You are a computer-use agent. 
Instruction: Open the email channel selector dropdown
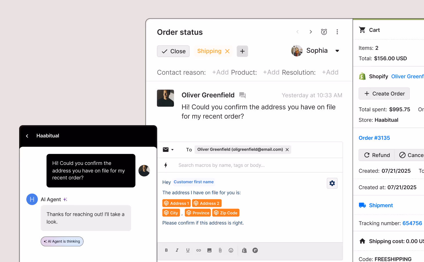(168, 150)
